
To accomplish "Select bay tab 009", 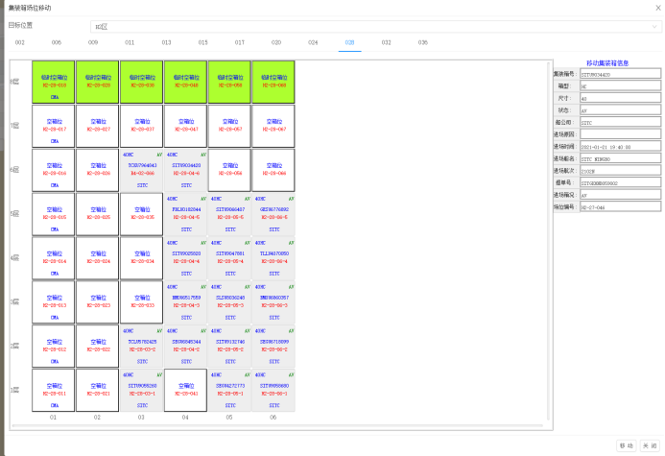I will [x=93, y=42].
